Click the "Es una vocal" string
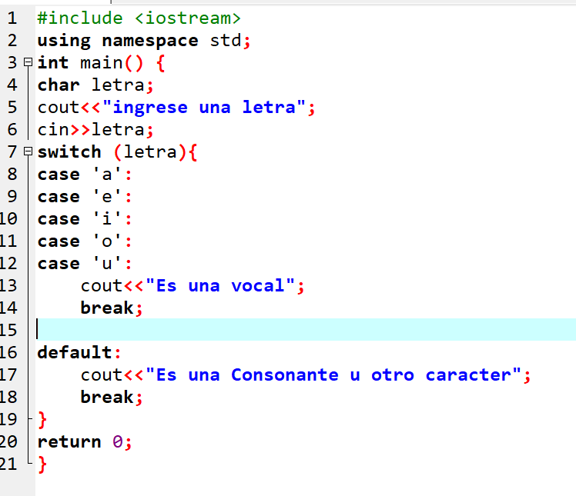The image size is (576, 496). 220,285
